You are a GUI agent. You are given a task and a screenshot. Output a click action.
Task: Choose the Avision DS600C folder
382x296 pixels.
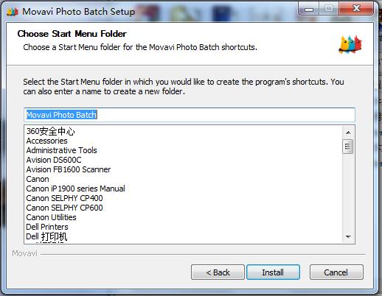click(54, 160)
